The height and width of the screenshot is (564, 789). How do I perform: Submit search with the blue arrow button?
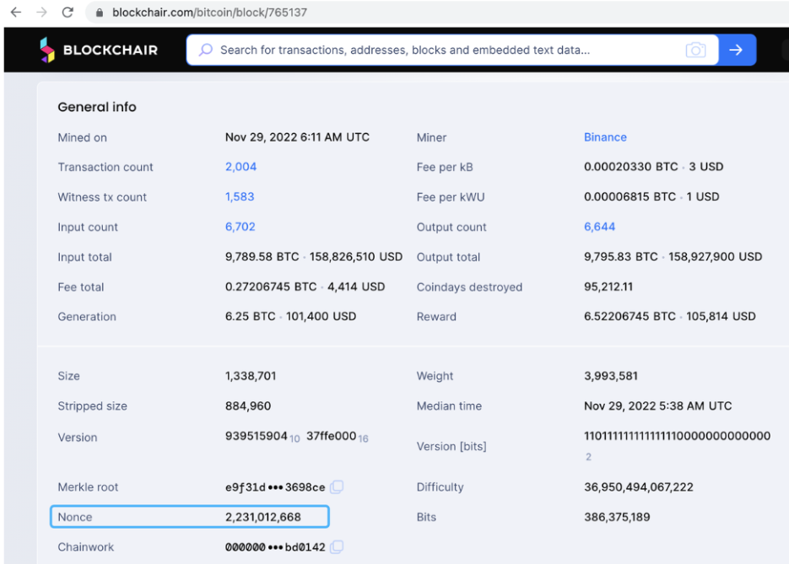click(736, 50)
